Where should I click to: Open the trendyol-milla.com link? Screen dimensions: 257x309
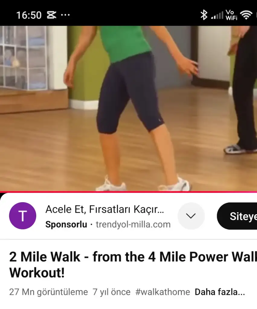coord(133,225)
